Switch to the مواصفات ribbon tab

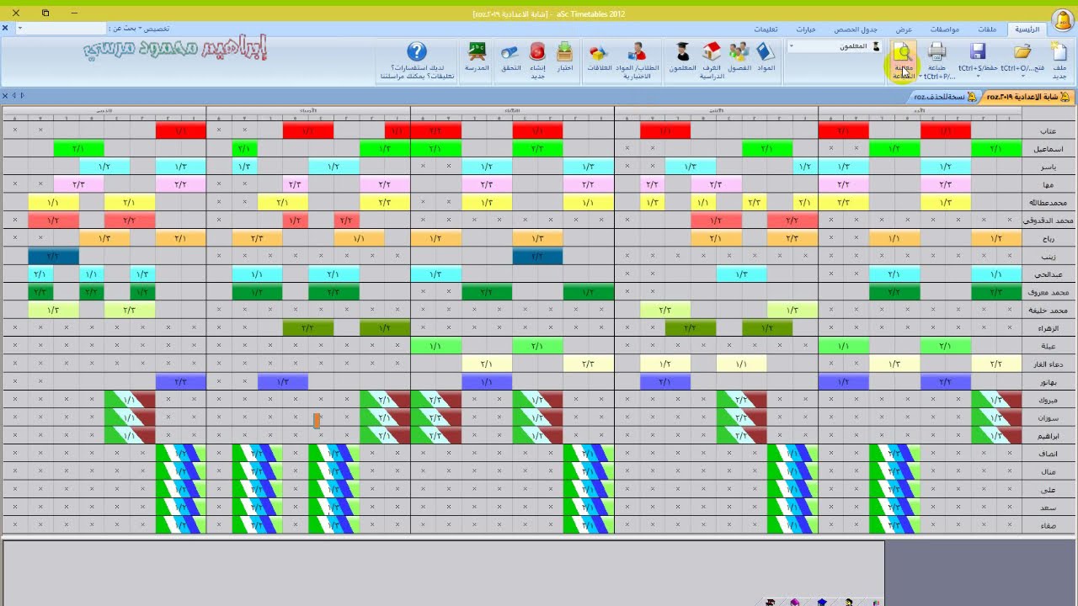pos(945,29)
